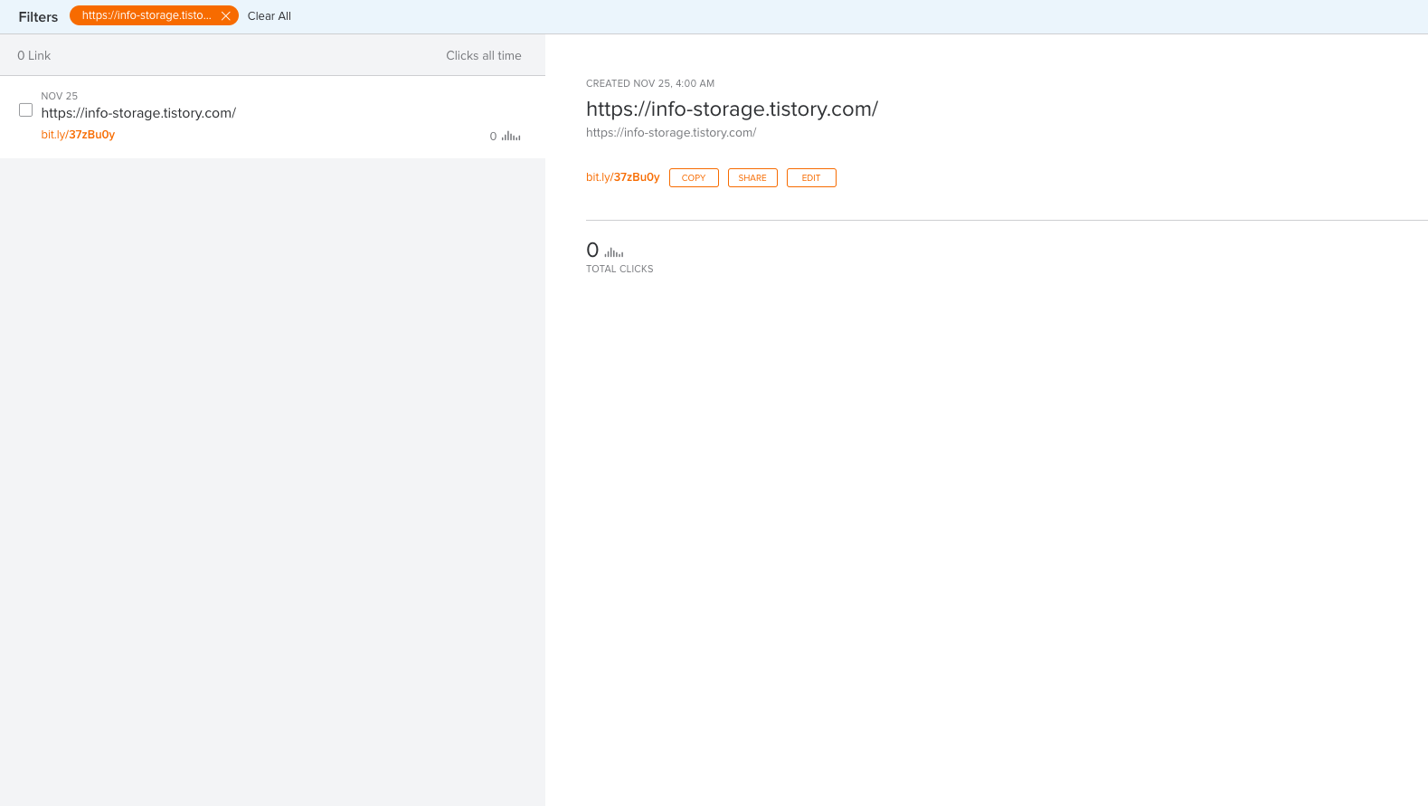This screenshot has height=806, width=1428.
Task: Click the 'NOV 25' date in list row
Action: click(x=60, y=96)
